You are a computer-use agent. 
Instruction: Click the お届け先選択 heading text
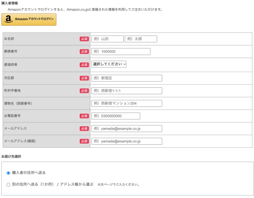11,156
